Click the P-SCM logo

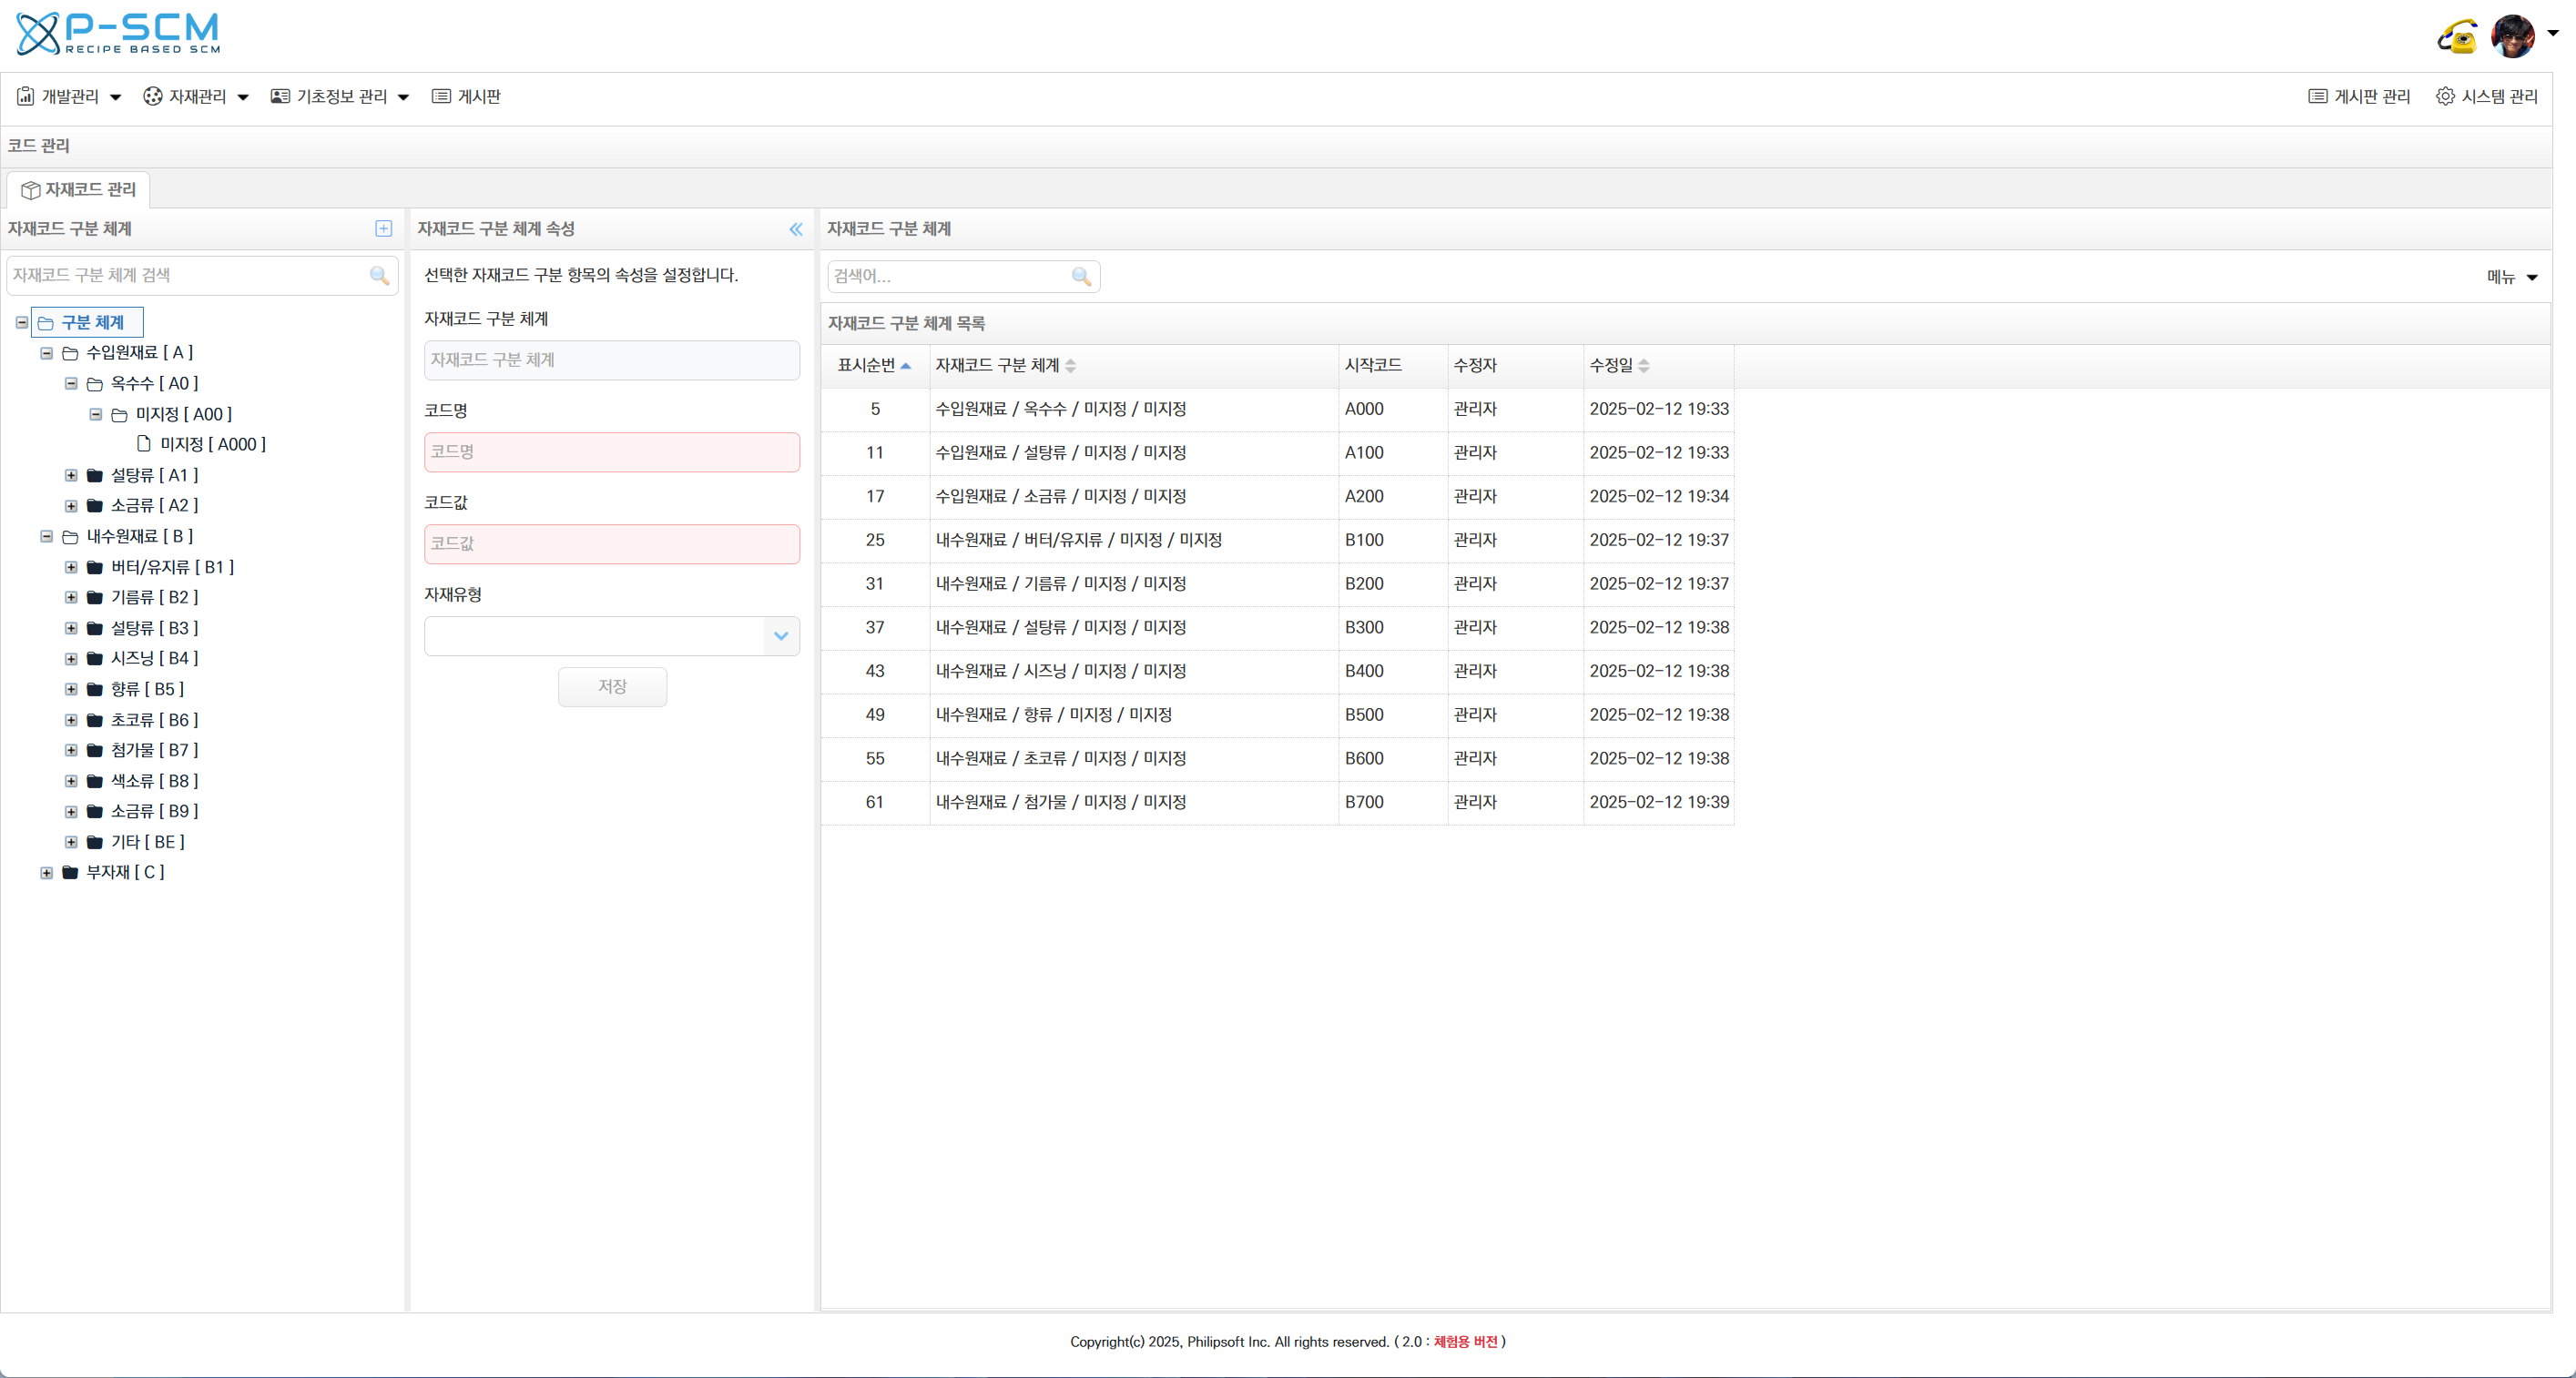tap(118, 33)
